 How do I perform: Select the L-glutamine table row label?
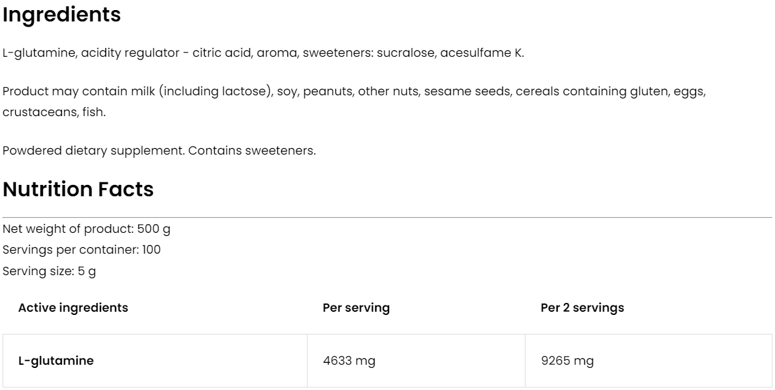tap(56, 361)
